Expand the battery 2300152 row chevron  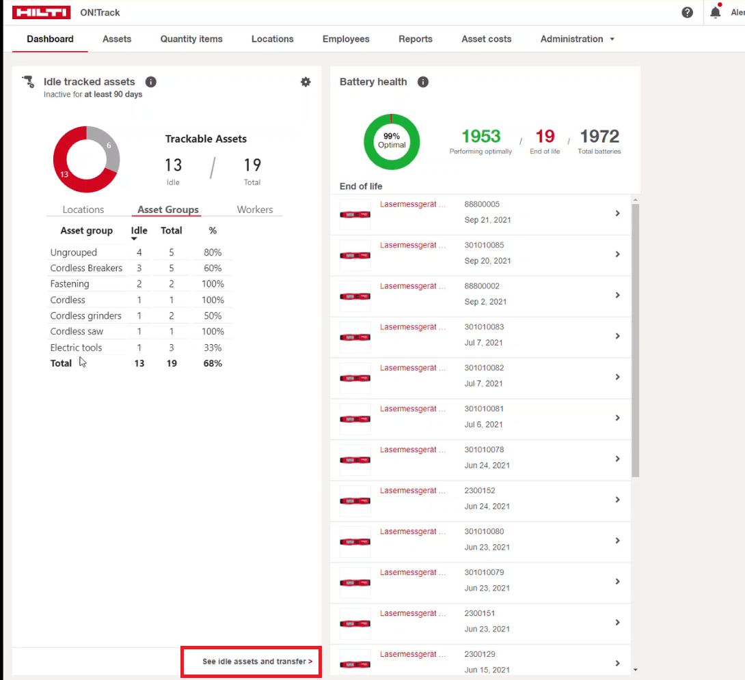click(617, 500)
